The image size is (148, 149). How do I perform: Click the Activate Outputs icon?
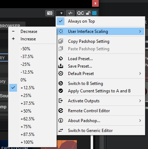point(61,101)
